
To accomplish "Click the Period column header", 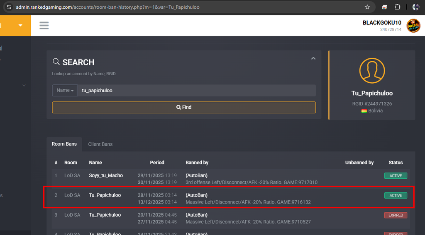I will click(x=157, y=163).
